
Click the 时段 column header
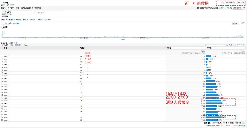[x=82, y=48]
